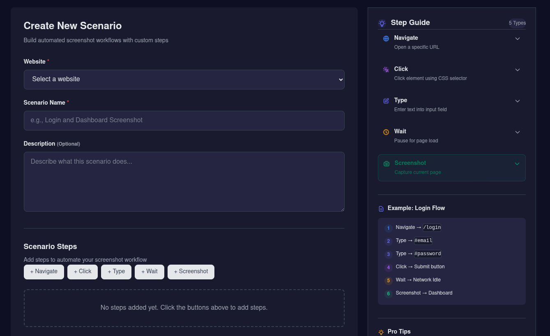Image resolution: width=550 pixels, height=336 pixels.
Task: Click the lightbulb icon beside Pro Tips
Action: click(x=381, y=332)
